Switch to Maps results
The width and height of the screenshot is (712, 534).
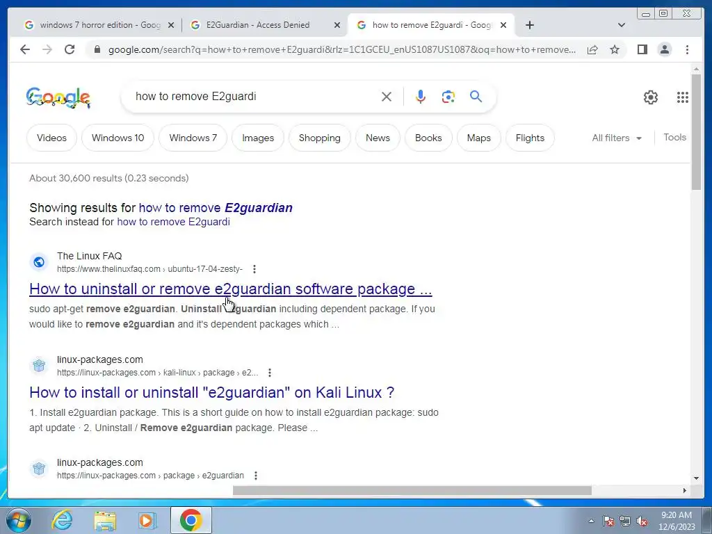pos(478,138)
